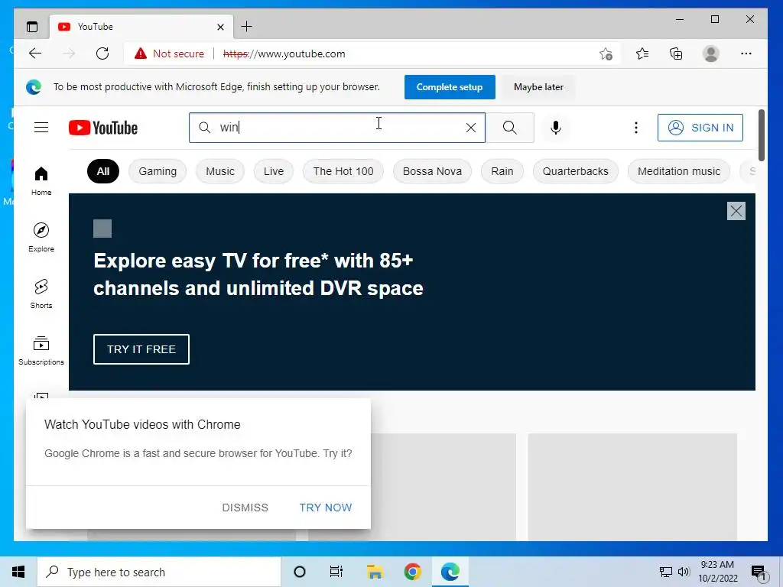
Task: Select the Quarterbacks filter chip
Action: click(x=575, y=171)
